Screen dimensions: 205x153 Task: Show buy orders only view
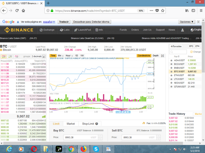pyautogui.click(x=10, y=56)
